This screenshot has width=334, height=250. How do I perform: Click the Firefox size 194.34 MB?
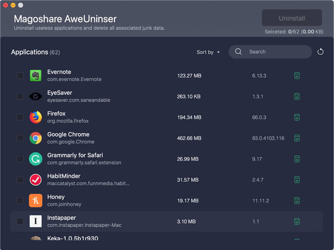pos(189,117)
